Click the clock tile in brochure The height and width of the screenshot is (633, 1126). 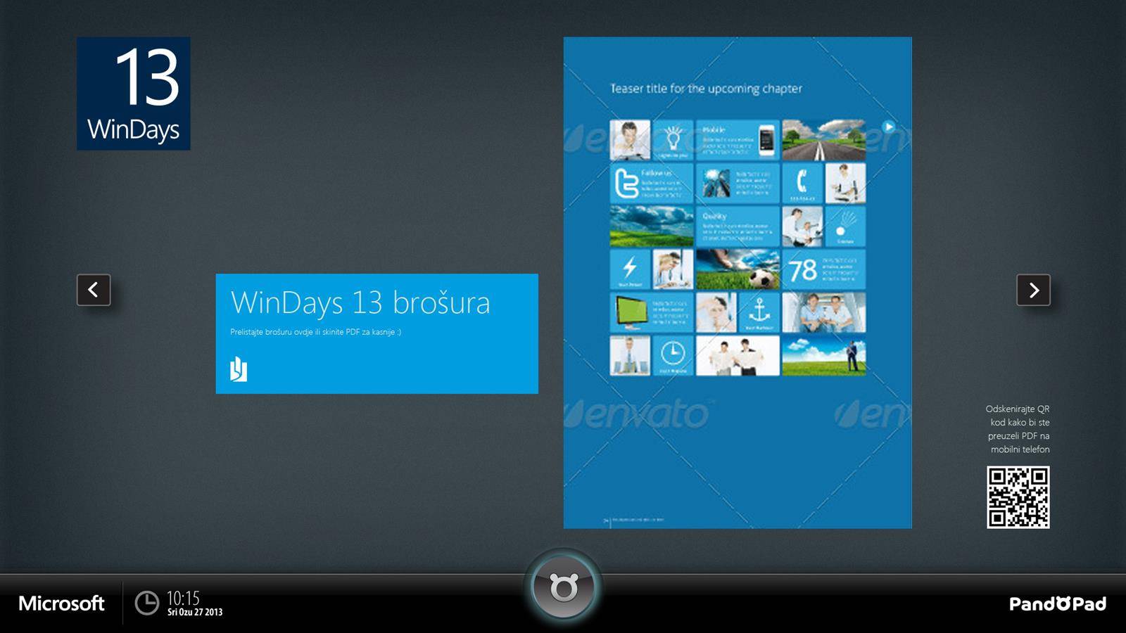(673, 355)
